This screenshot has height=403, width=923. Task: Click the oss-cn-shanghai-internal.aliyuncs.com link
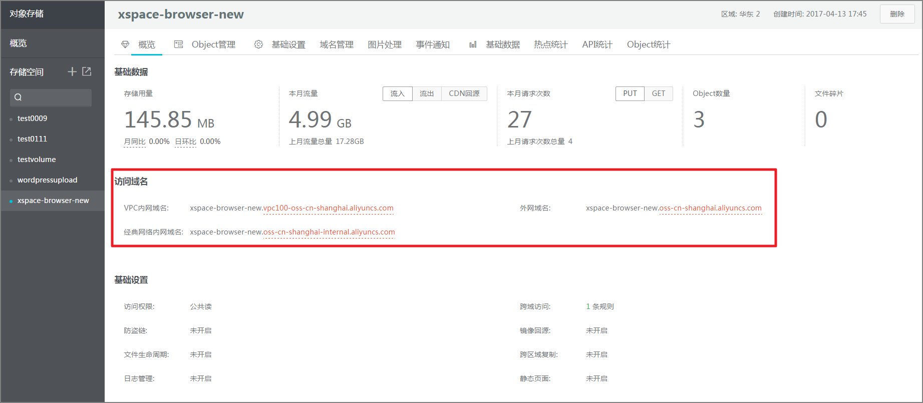pos(329,232)
